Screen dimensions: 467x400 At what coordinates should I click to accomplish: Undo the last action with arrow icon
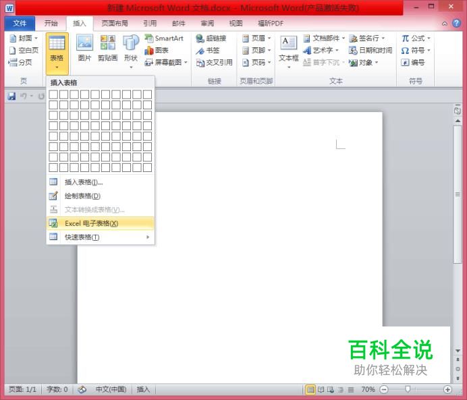point(23,96)
